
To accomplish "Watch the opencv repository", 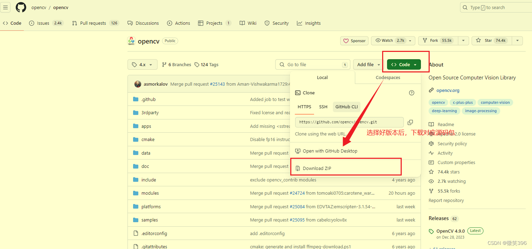I will [x=393, y=41].
